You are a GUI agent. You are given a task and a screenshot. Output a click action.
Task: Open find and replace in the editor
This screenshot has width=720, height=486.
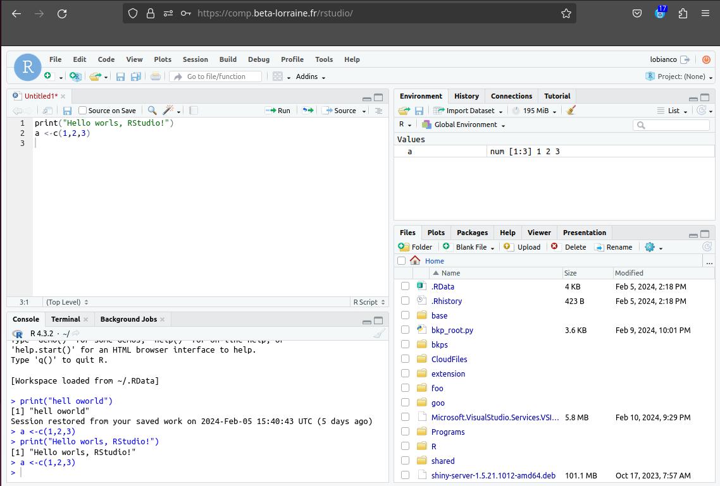tap(152, 110)
